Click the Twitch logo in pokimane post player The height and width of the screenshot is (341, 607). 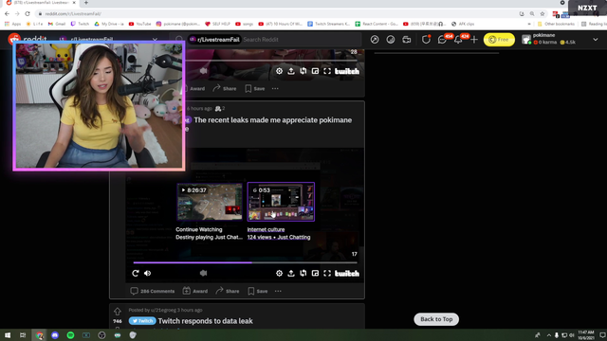347,274
